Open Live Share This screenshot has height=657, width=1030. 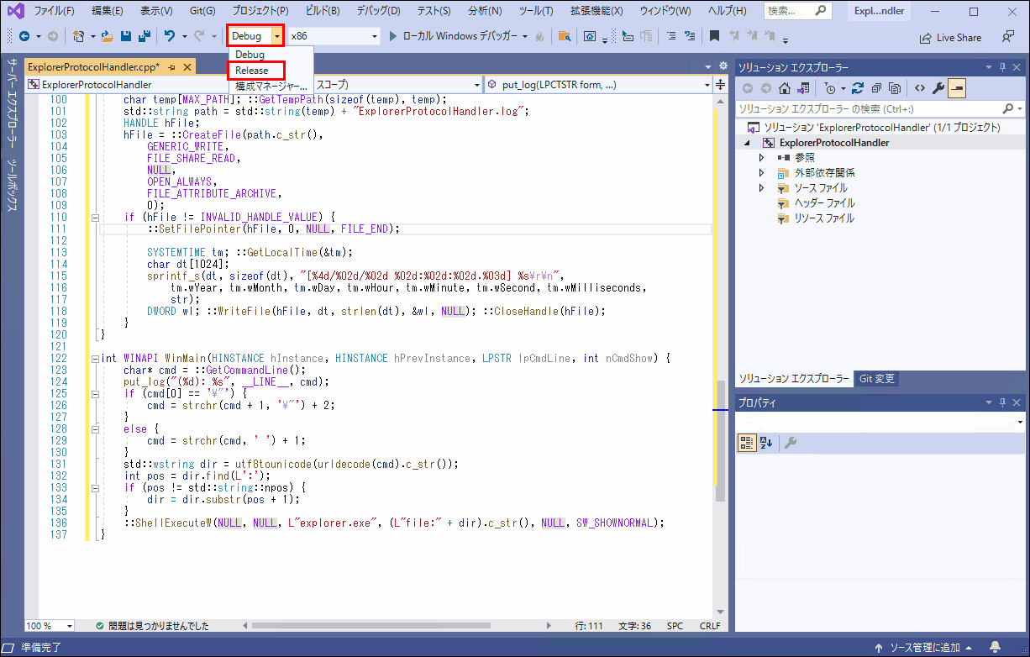(x=950, y=38)
